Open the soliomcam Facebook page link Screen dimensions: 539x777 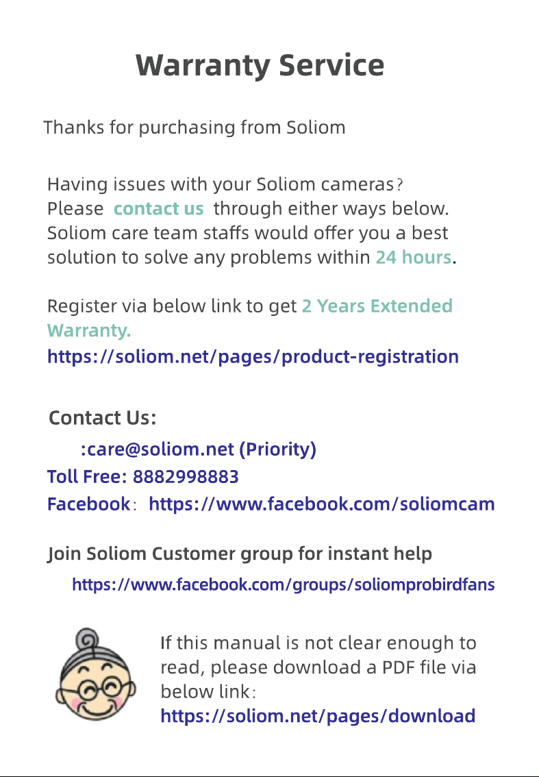tap(321, 504)
